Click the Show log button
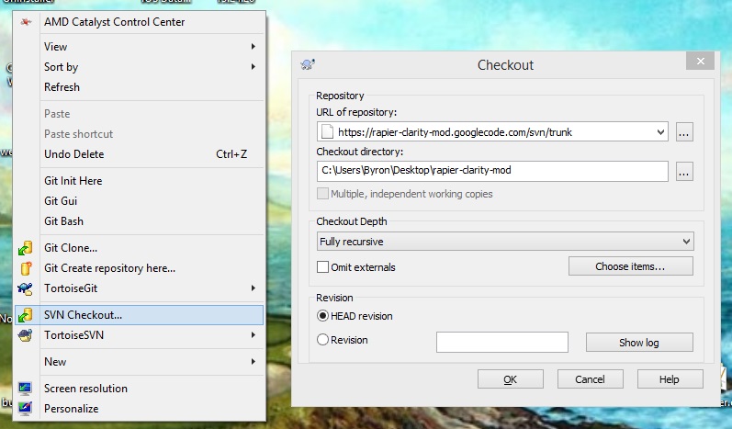The width and height of the screenshot is (732, 429). pyautogui.click(x=639, y=342)
